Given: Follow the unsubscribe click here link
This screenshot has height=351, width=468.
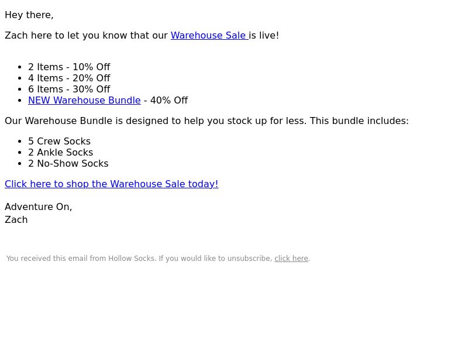Looking at the screenshot, I should pyautogui.click(x=291, y=259).
